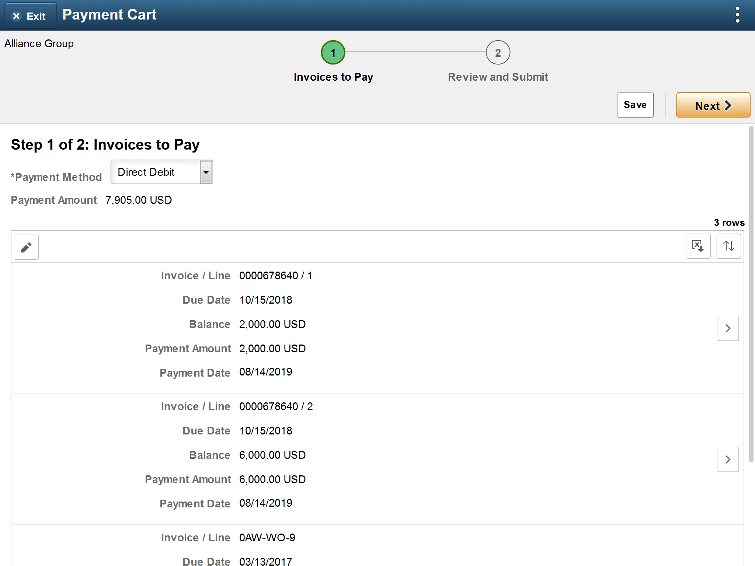Click the Next button
Screen dimensions: 755x566
coord(713,105)
